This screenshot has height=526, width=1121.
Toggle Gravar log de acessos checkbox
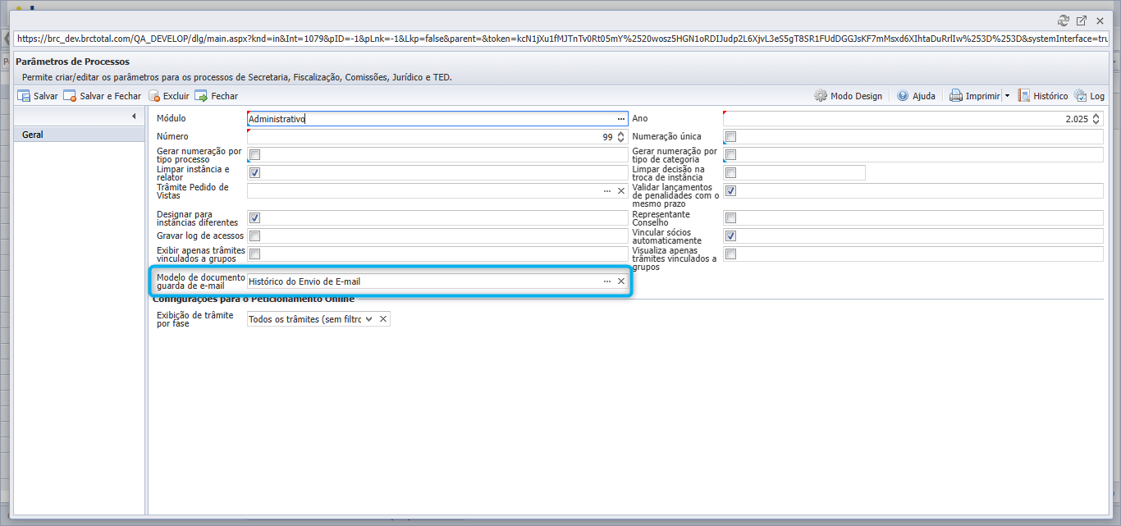254,236
